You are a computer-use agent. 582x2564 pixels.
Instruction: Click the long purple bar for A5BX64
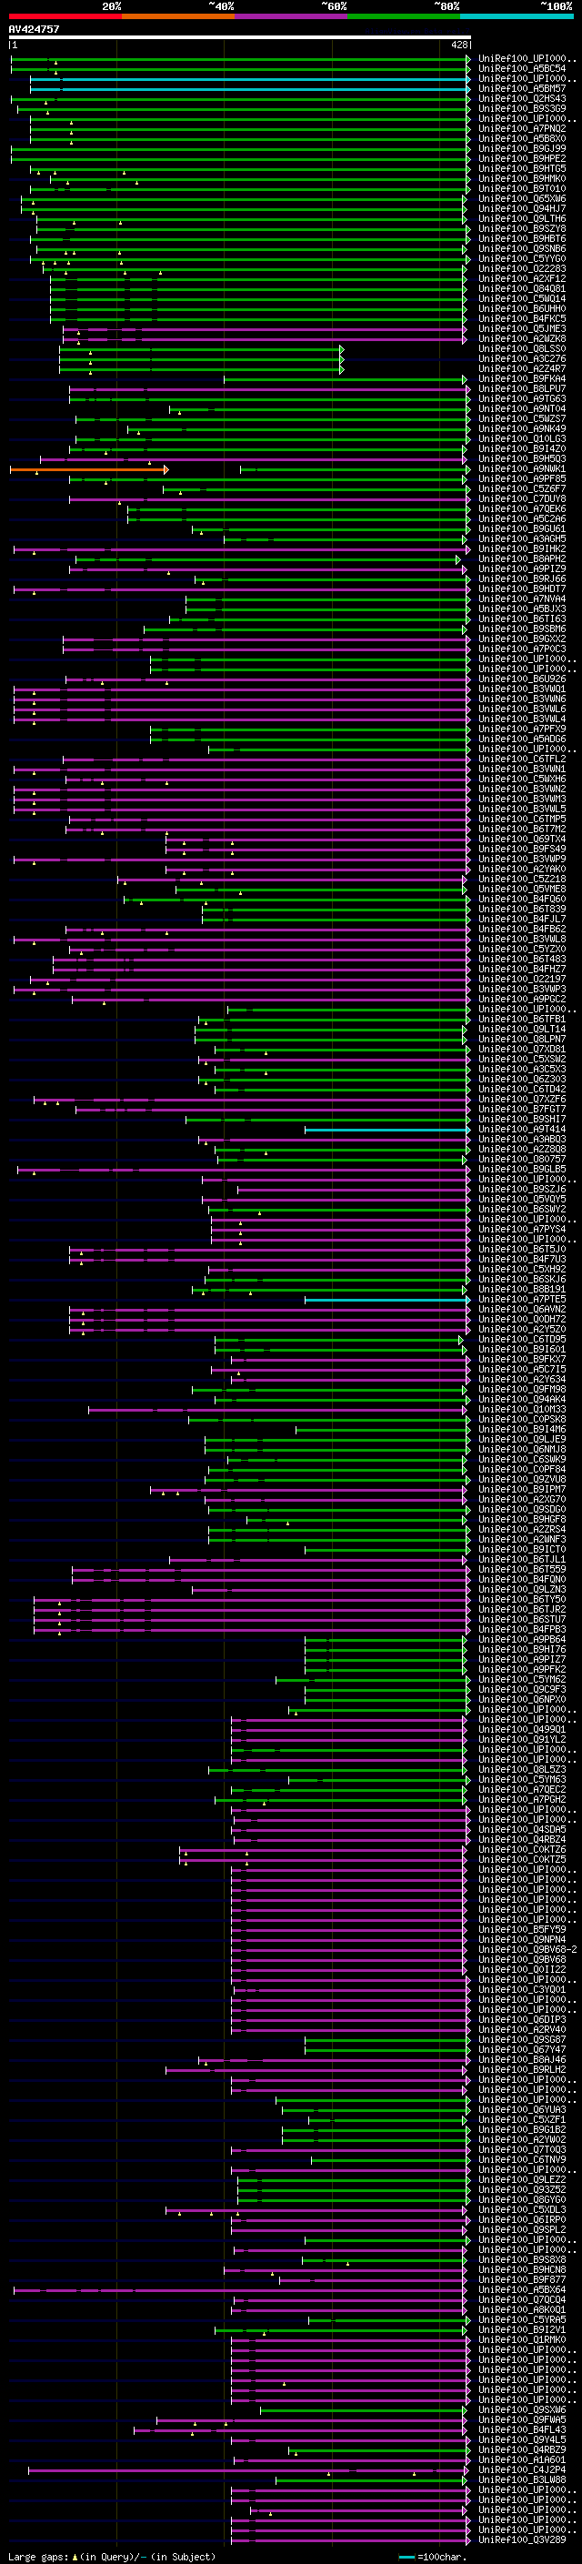tap(241, 2289)
